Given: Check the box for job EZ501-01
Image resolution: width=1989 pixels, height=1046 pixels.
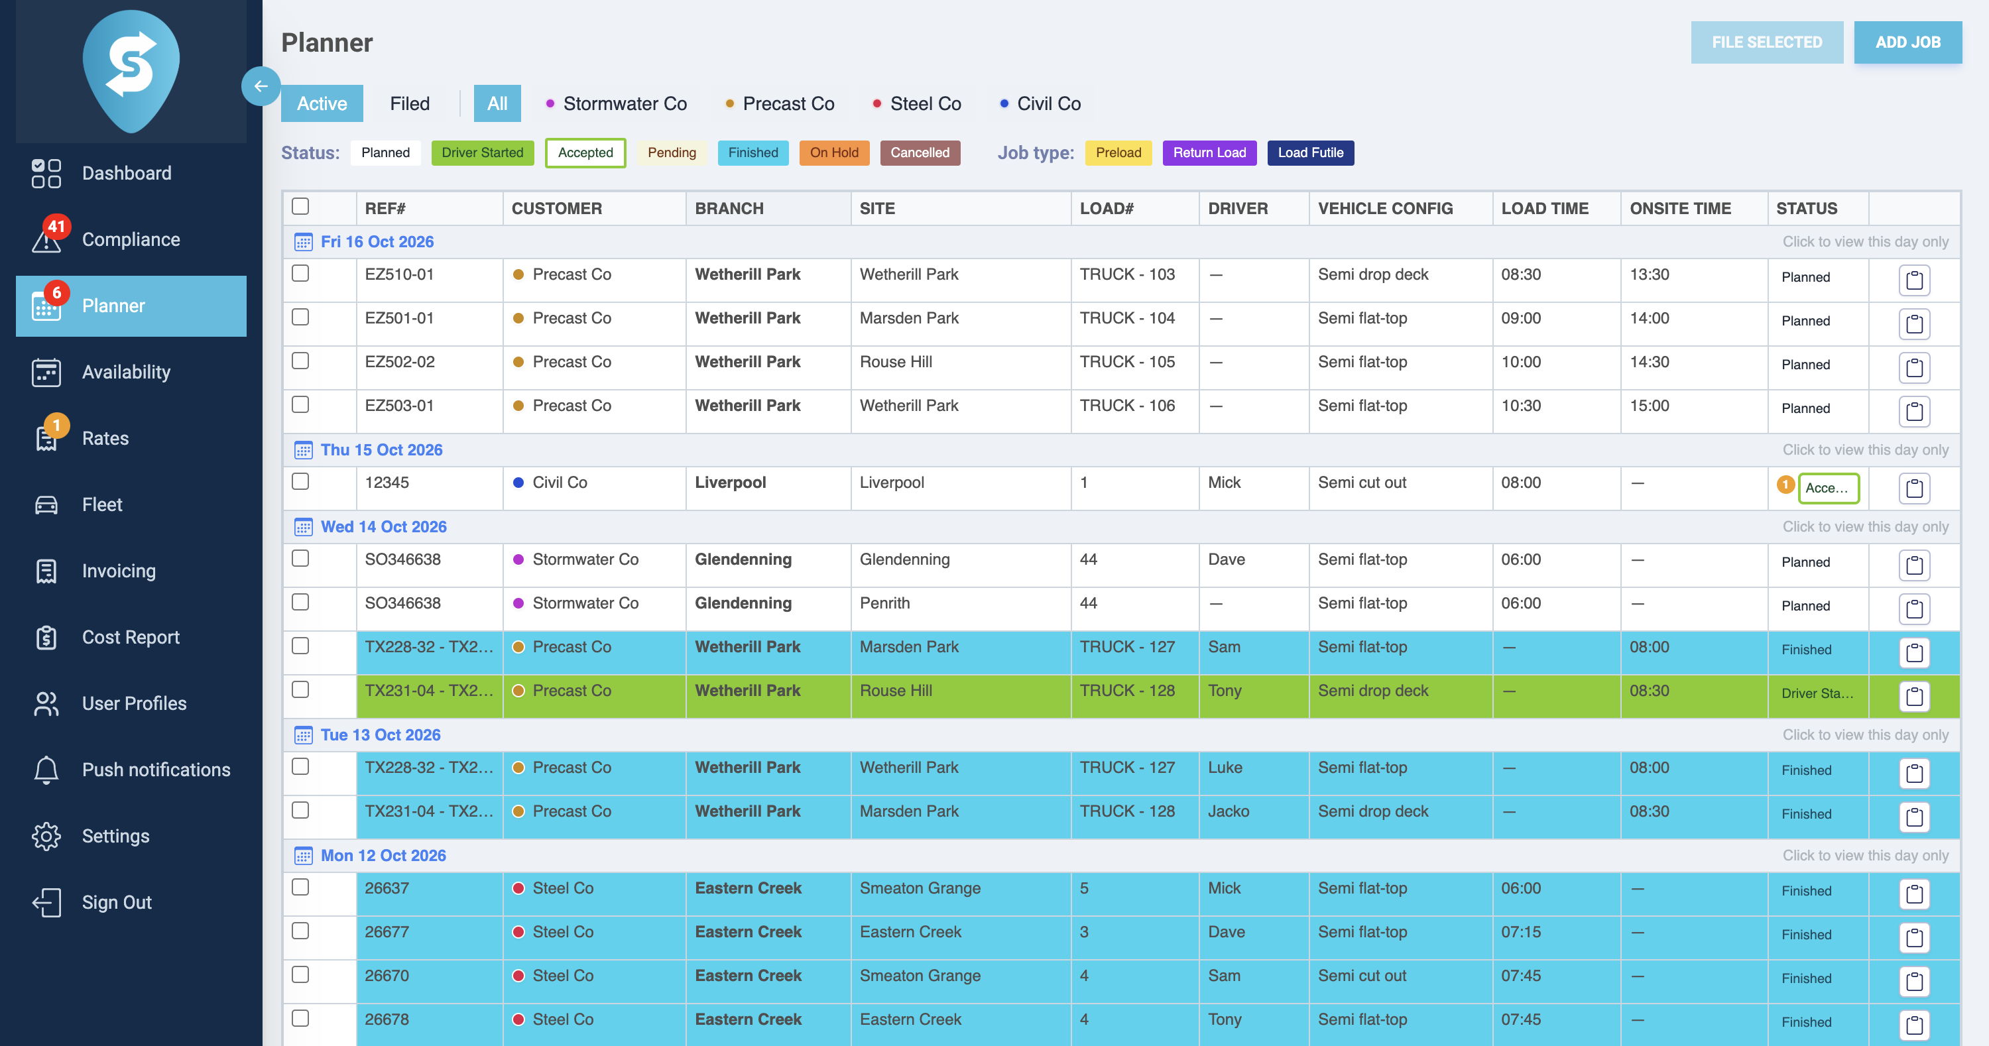Looking at the screenshot, I should [300, 318].
